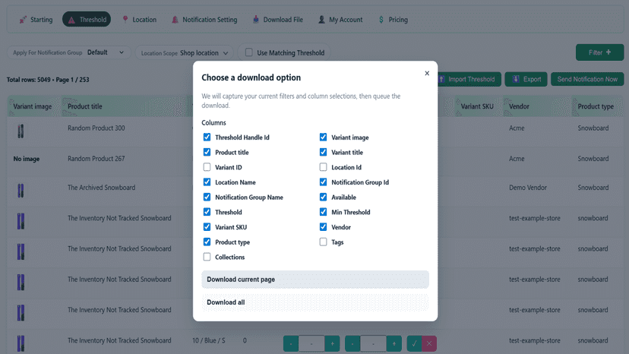Uncheck the Product title column
Image resolution: width=629 pixels, height=354 pixels.
[x=207, y=152]
